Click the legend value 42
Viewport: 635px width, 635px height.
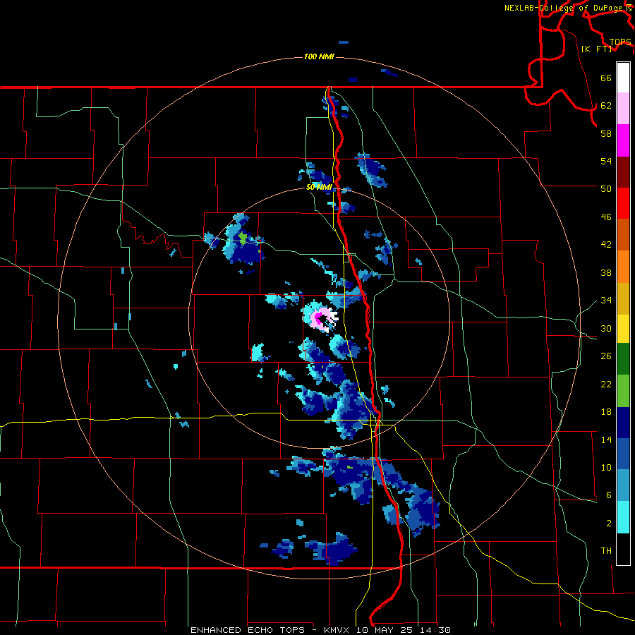606,245
